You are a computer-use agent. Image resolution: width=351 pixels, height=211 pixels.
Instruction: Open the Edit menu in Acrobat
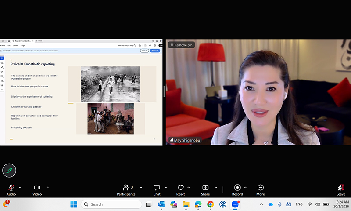(x=9, y=46)
